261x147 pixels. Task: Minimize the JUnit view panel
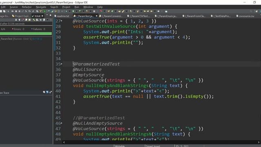pos(47,15)
